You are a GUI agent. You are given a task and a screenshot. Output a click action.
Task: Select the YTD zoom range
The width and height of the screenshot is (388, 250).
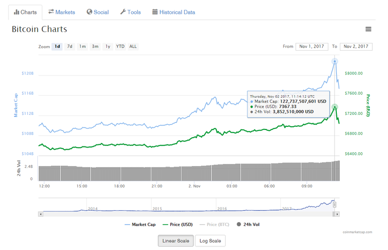[120, 47]
